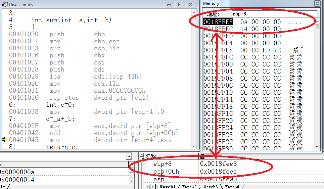Click the Disassembly window icon
Image resolution: width=324 pixels, height=189 pixels.
pyautogui.click(x=5, y=4)
